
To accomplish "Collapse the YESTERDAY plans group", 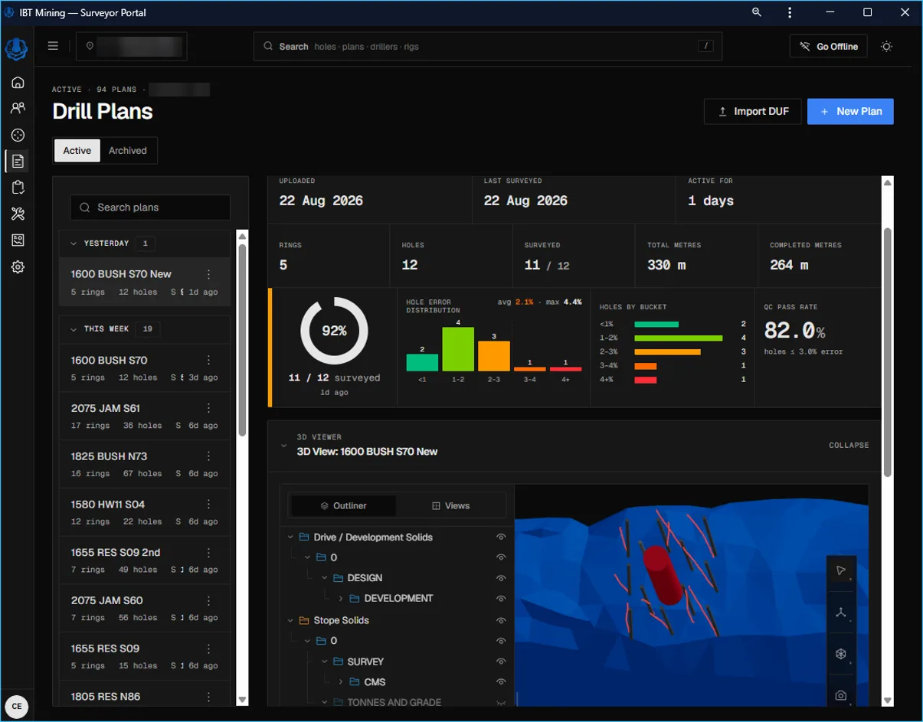I will (74, 243).
